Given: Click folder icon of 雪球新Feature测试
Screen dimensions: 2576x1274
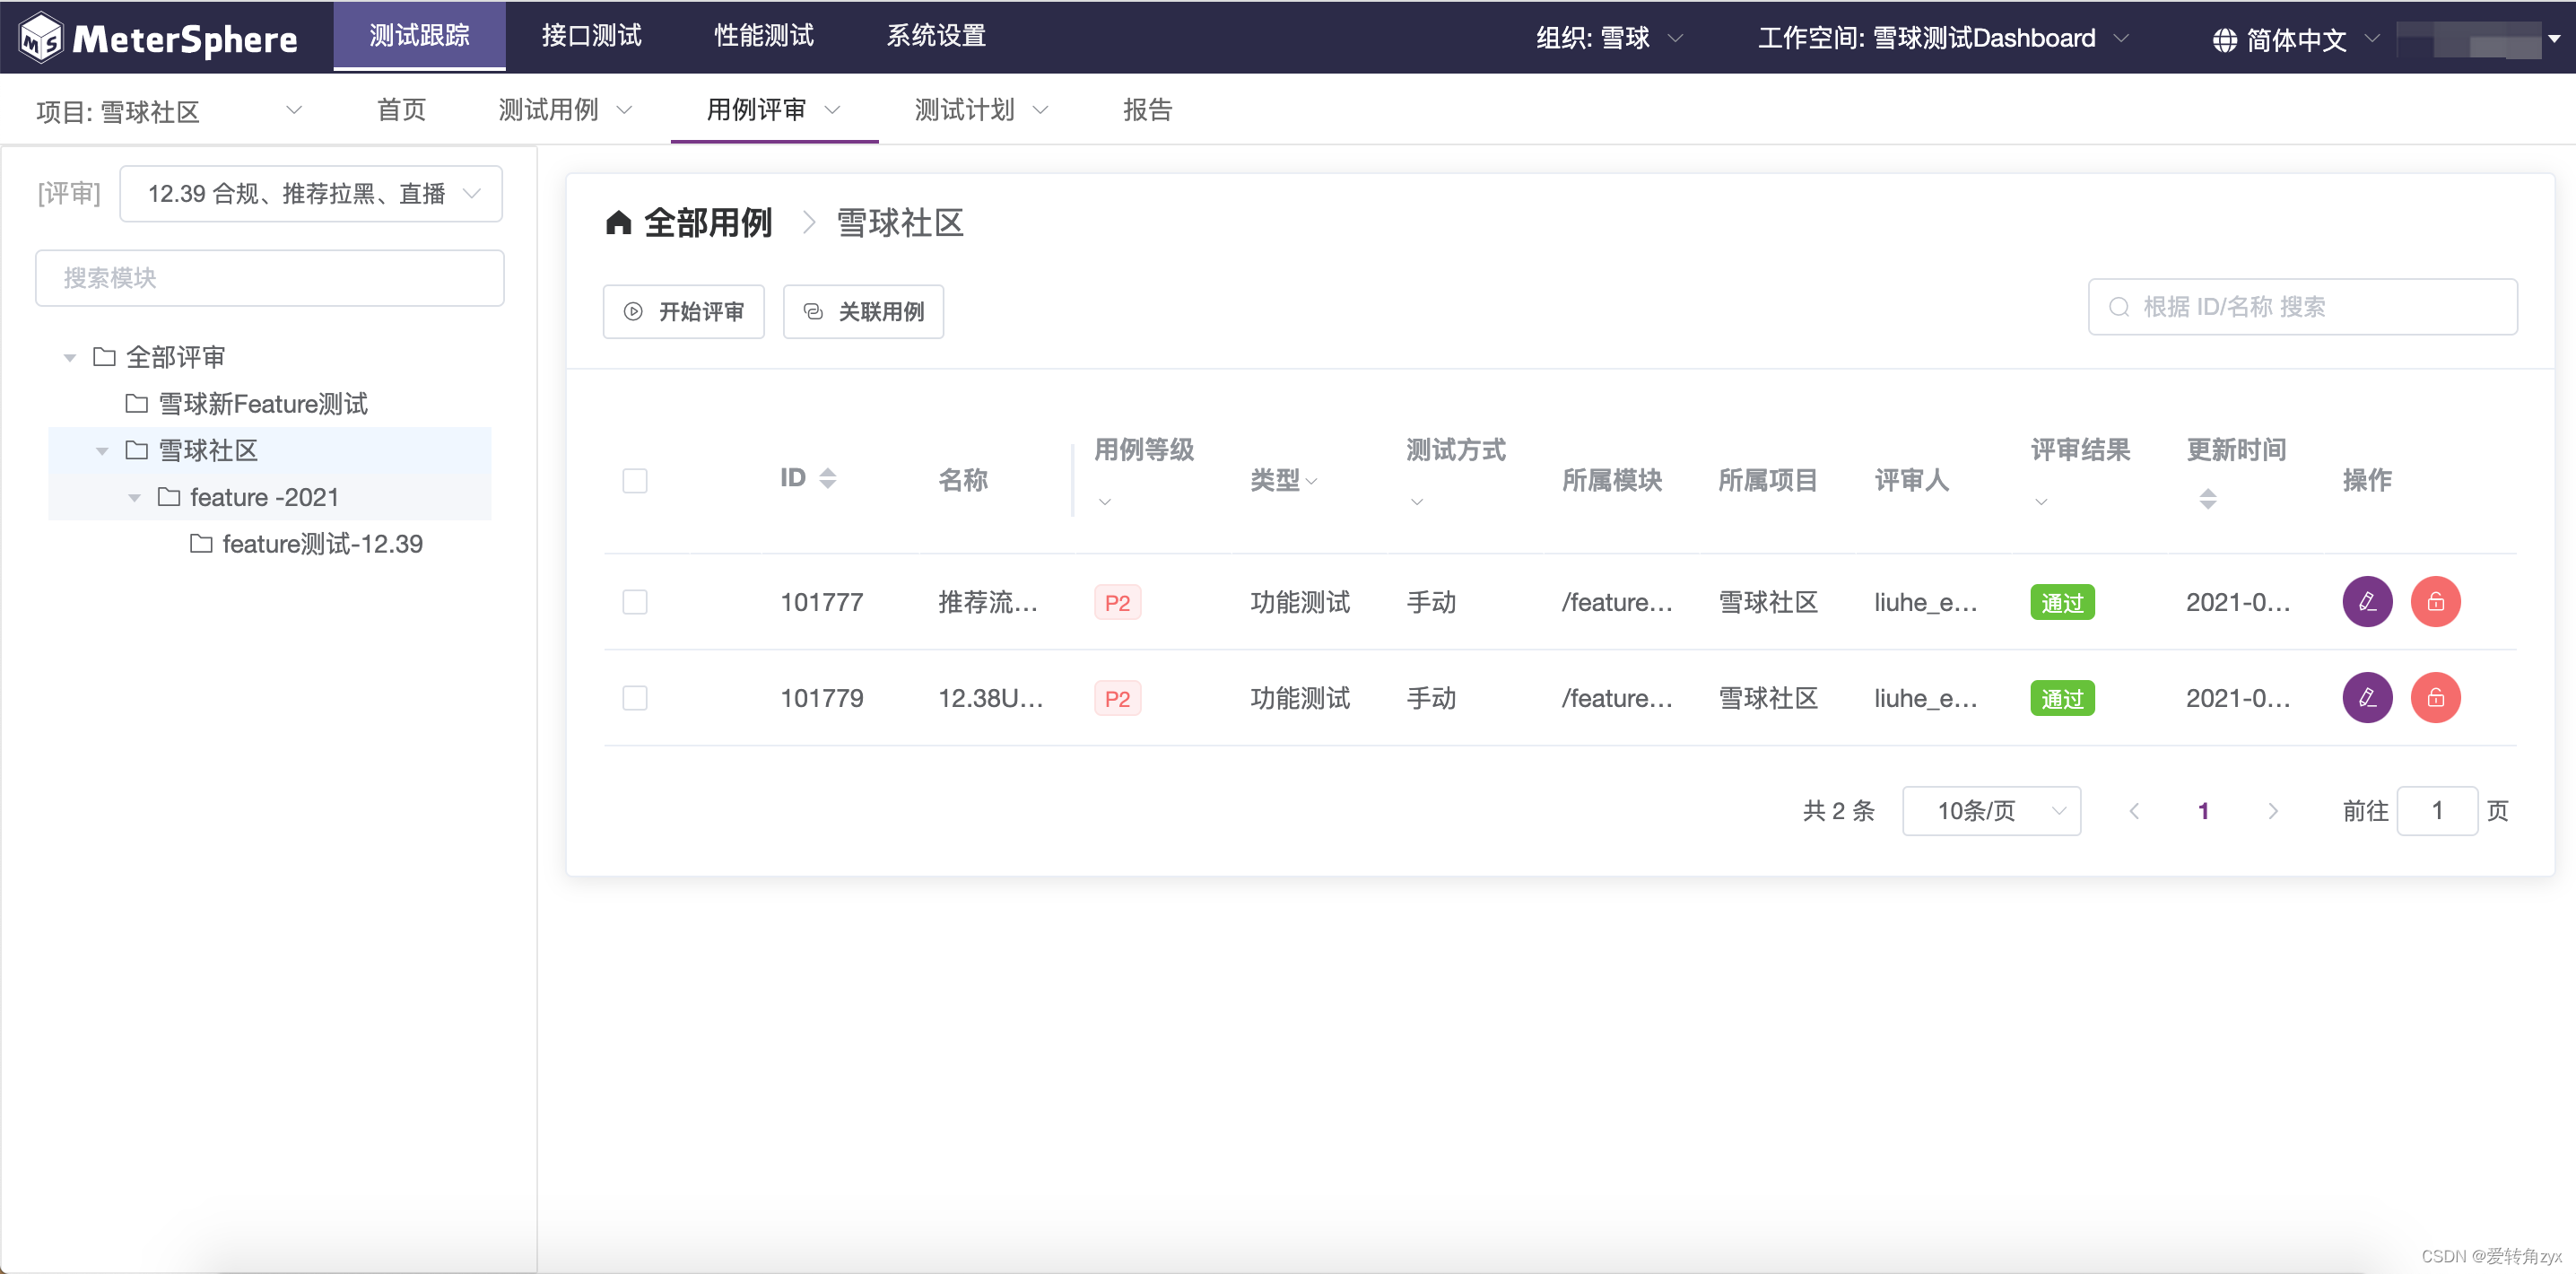Looking at the screenshot, I should 136,404.
